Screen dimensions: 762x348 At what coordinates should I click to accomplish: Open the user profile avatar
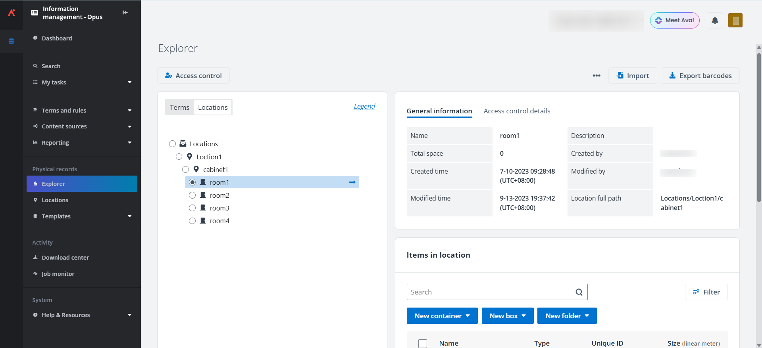[735, 20]
